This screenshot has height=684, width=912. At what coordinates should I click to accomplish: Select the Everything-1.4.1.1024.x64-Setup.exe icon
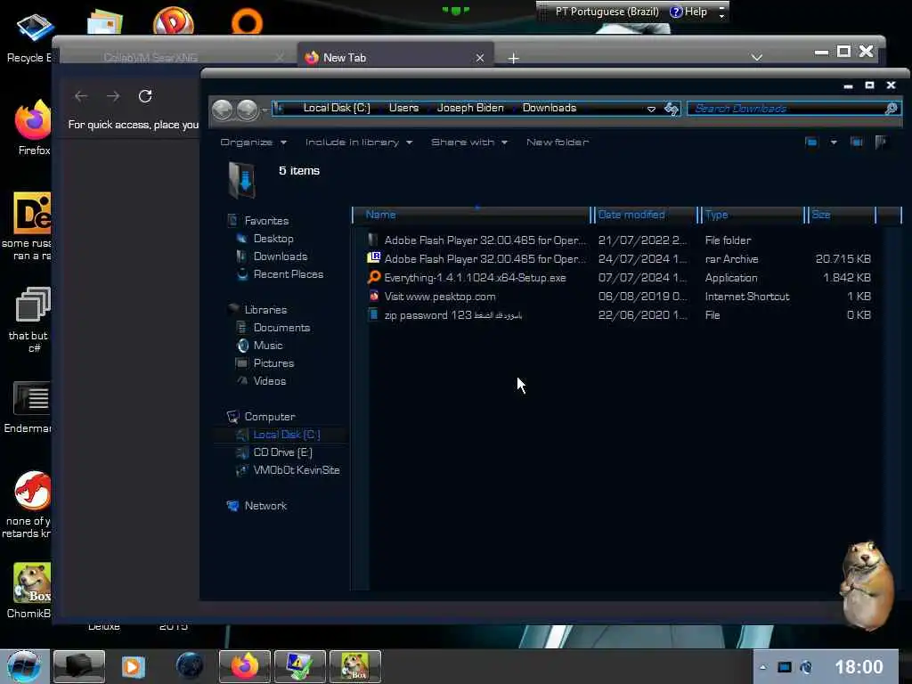373,277
